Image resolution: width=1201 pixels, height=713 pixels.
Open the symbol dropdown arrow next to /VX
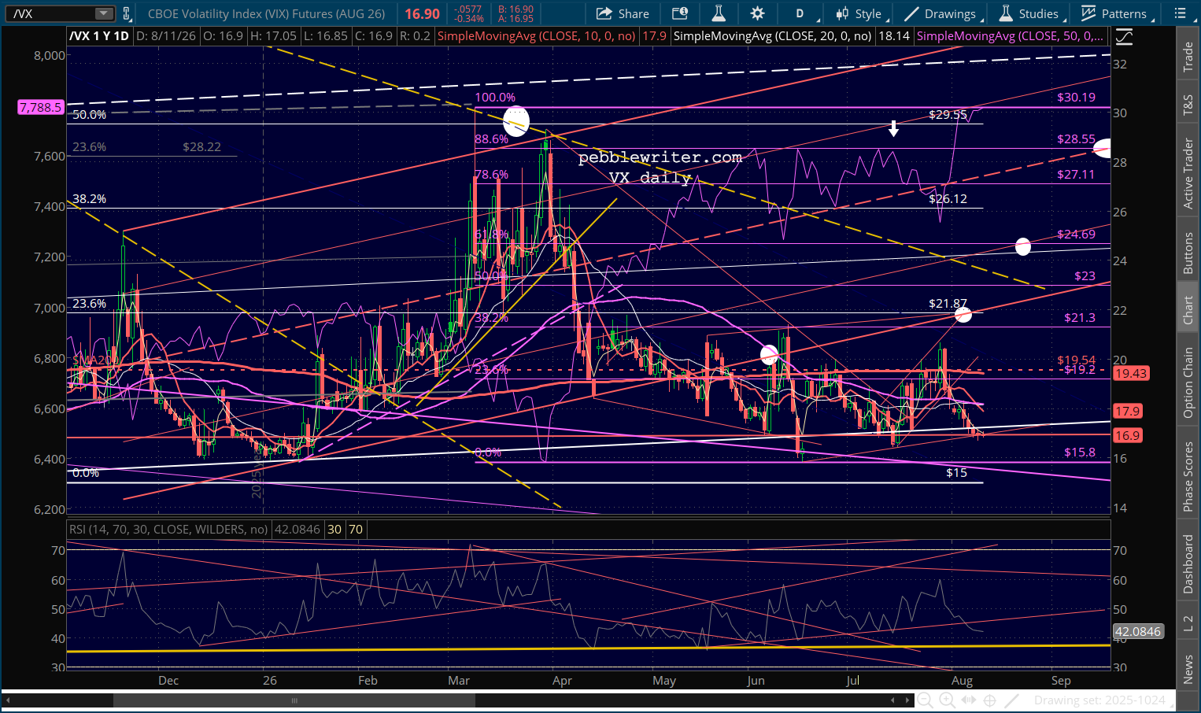pyautogui.click(x=104, y=13)
